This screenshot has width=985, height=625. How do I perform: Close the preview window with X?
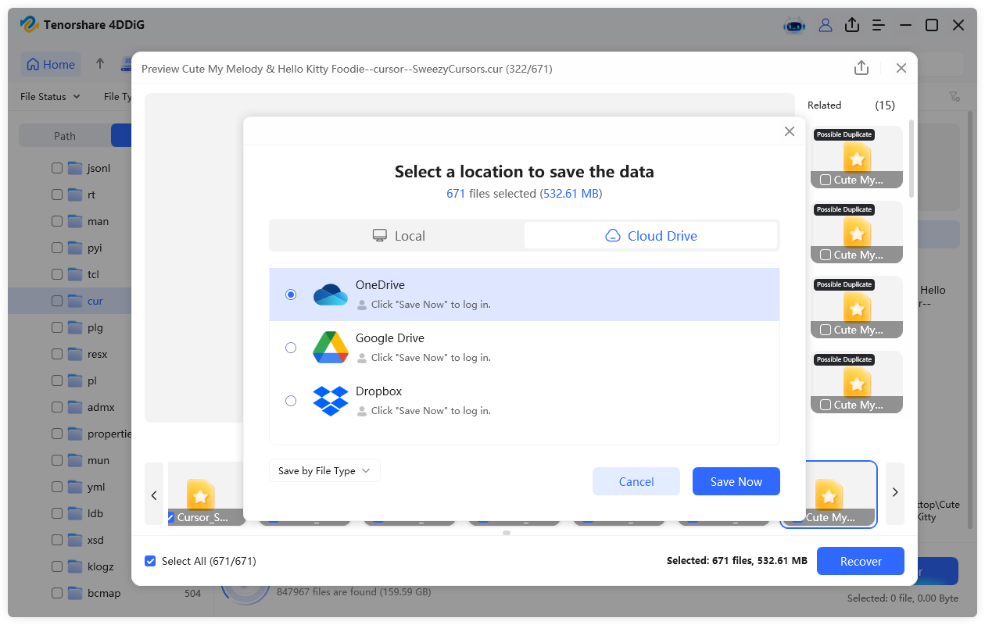(901, 68)
